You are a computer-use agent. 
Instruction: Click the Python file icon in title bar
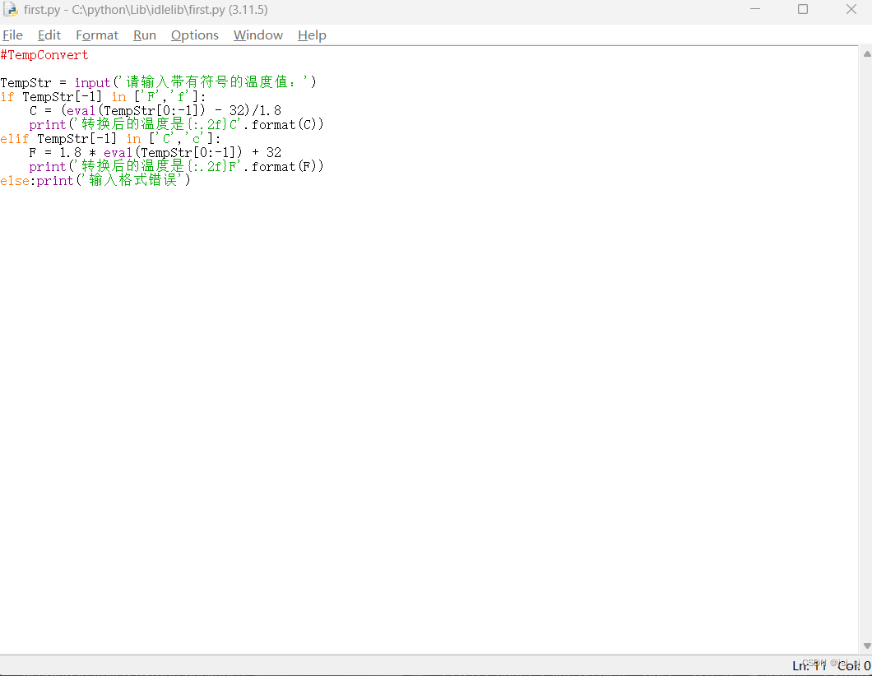tap(11, 9)
